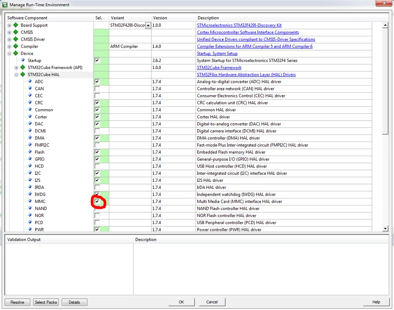
Task: Click the CRC blue component icon
Action: [x=30, y=102]
